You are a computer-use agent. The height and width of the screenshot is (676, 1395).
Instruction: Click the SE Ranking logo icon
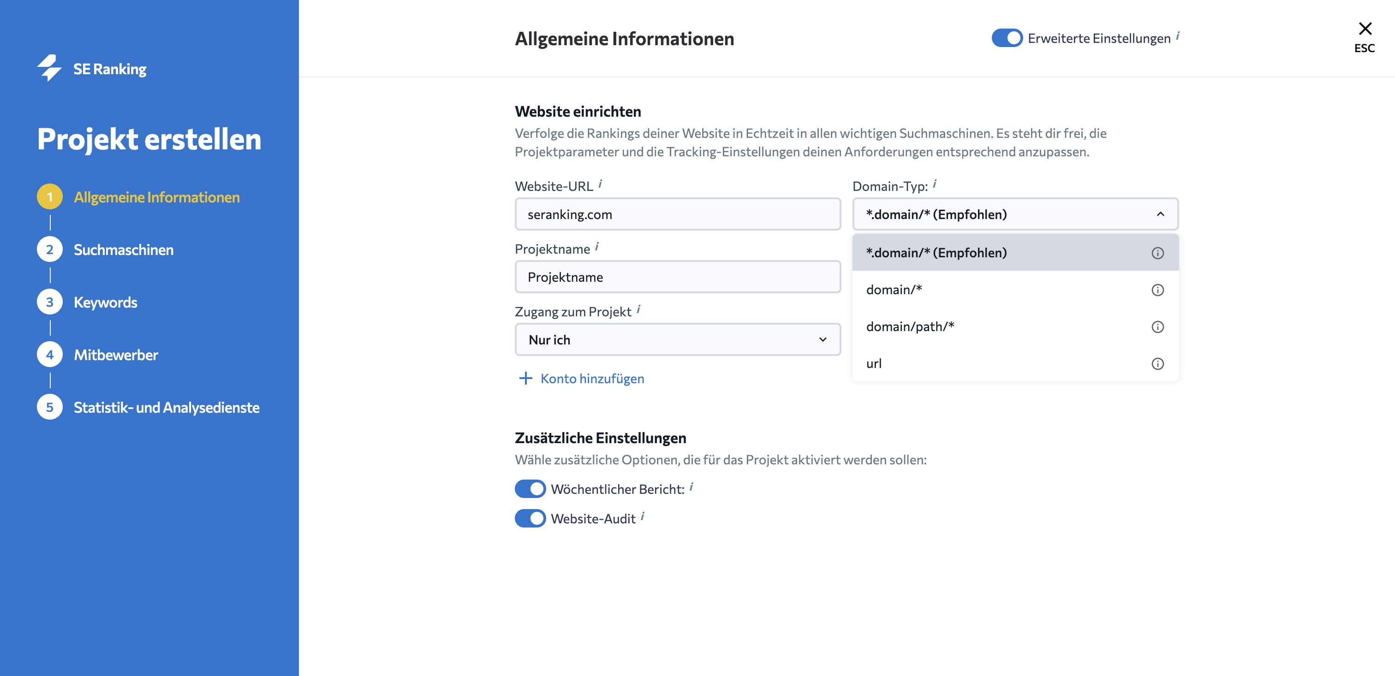49,68
